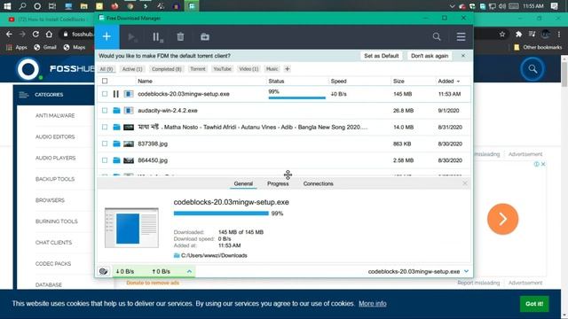Screen dimensions: 568x319
Task: Open More info cookie link
Action: point(373,303)
